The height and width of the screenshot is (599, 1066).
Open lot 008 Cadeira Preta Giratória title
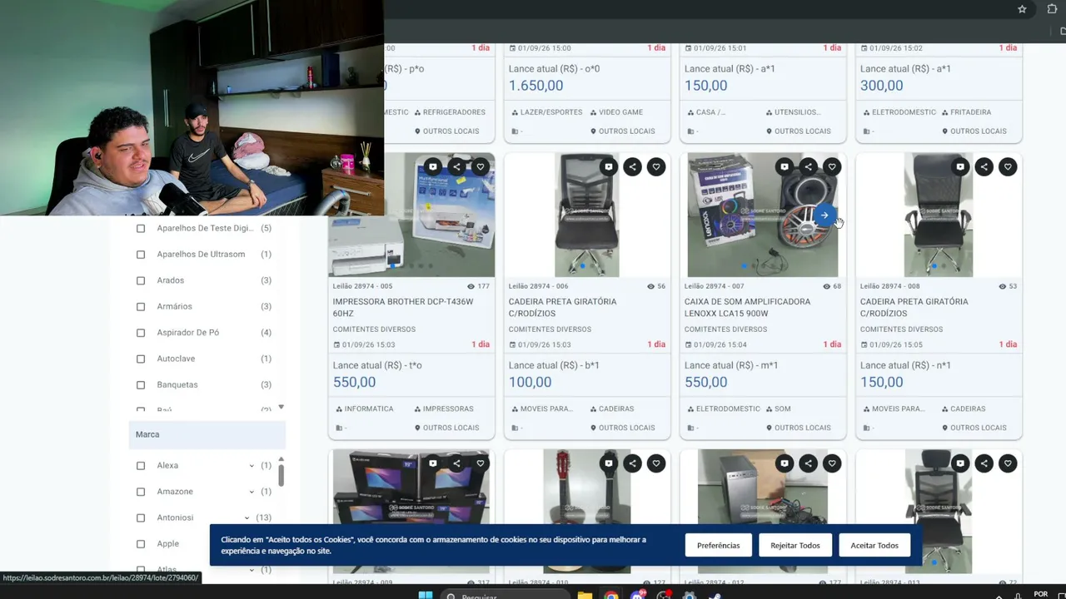click(914, 308)
